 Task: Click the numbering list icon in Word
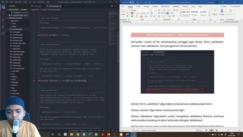click(x=164, y=10)
